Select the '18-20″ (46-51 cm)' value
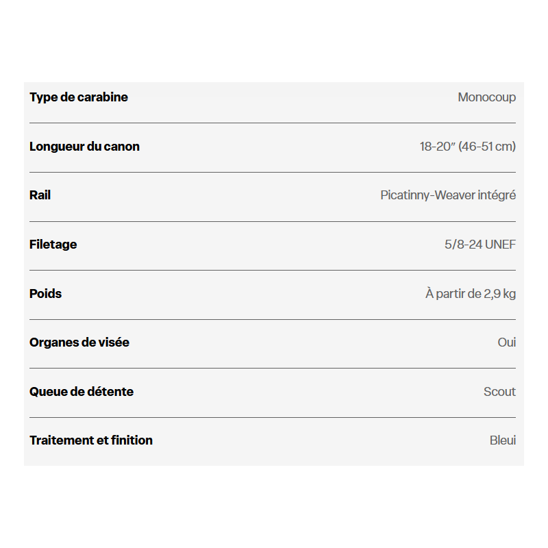The width and height of the screenshot is (548, 548). [468, 147]
